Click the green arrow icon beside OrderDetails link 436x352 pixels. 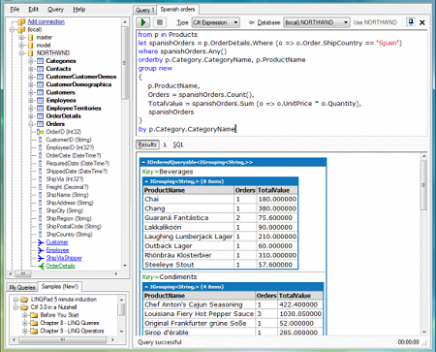[41, 266]
